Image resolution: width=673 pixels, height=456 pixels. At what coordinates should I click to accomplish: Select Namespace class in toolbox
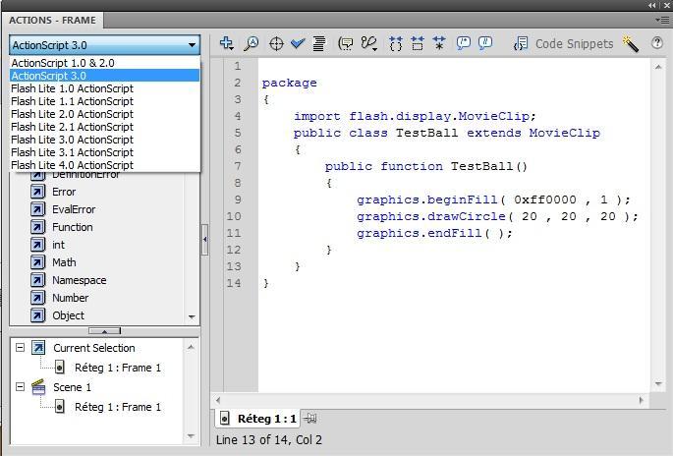coord(79,280)
